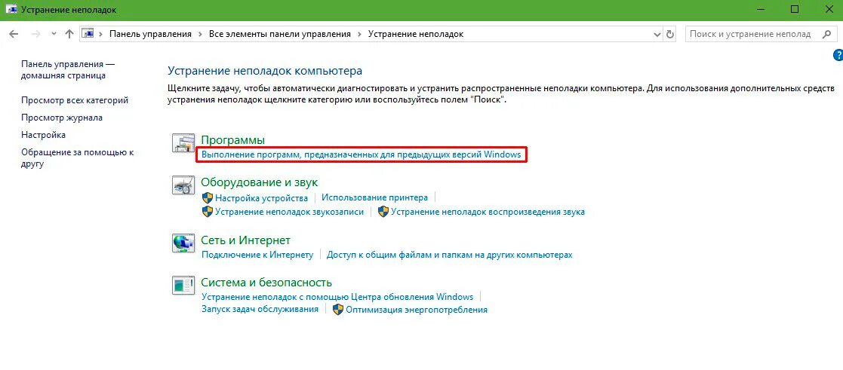Open 'Доступ к общим файлам и папкам на других компьютерах'

450,255
